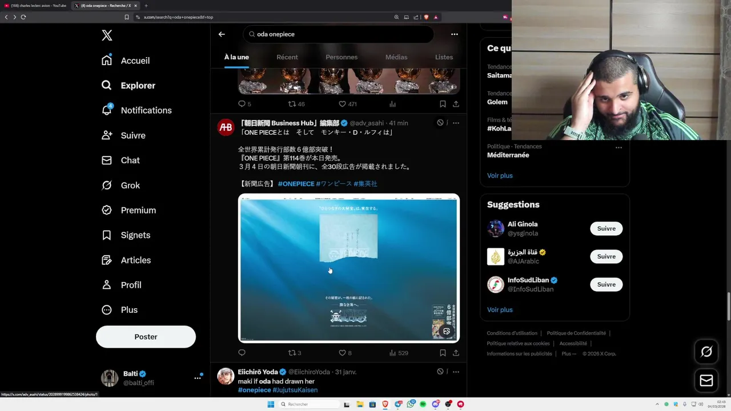
Task: Click Voir plus under the trends
Action: tap(500, 175)
